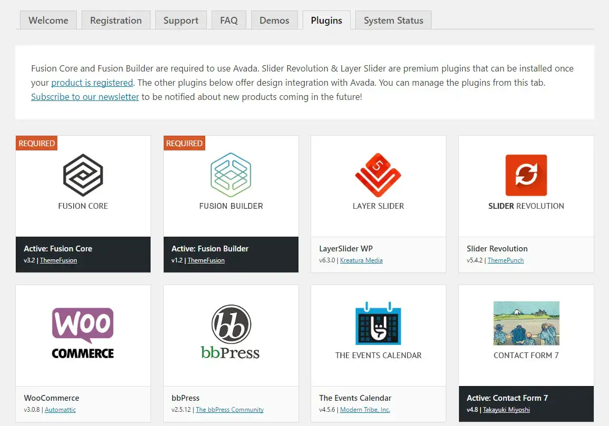Screen dimensions: 609x426
Task: Click The Events Calendar icon
Action: [378, 323]
